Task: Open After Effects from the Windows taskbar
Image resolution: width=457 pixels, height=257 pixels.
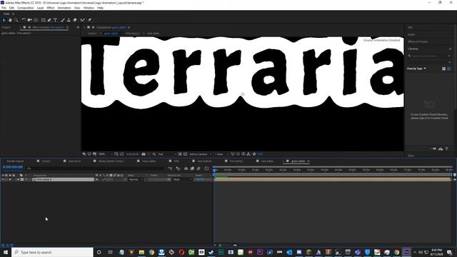Action: [406, 252]
